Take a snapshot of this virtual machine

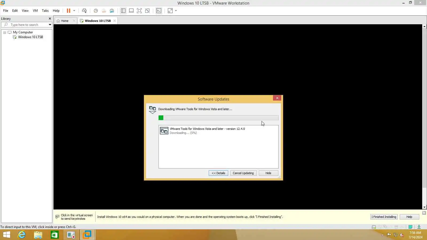point(96,11)
